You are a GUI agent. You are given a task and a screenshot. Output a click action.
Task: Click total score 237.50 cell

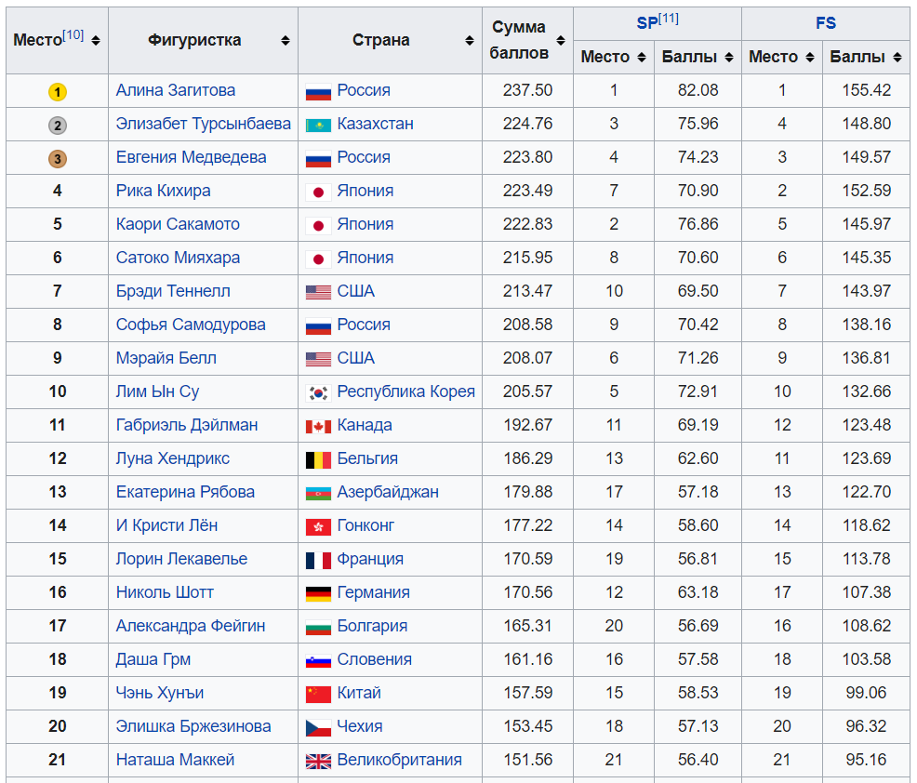[x=527, y=90]
